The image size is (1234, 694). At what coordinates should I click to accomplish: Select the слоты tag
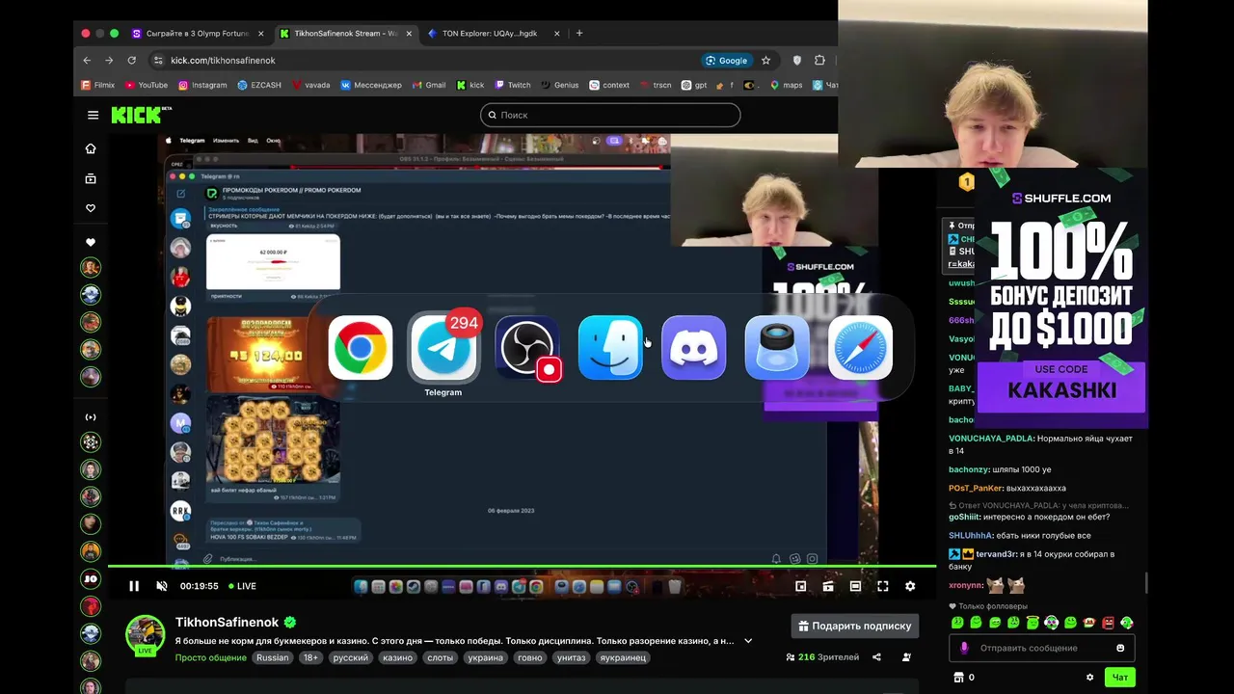440,657
